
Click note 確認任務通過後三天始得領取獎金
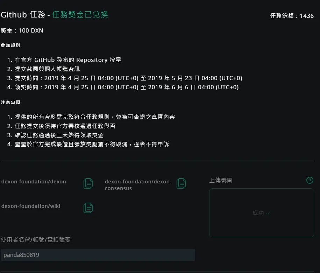click(x=59, y=135)
